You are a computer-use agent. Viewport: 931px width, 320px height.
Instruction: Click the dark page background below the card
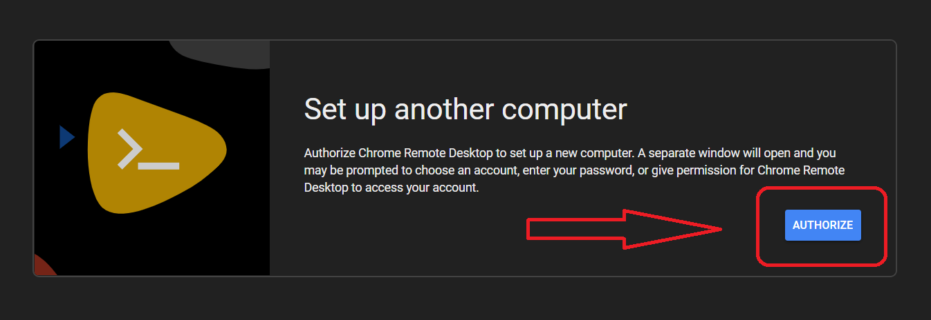point(465,300)
